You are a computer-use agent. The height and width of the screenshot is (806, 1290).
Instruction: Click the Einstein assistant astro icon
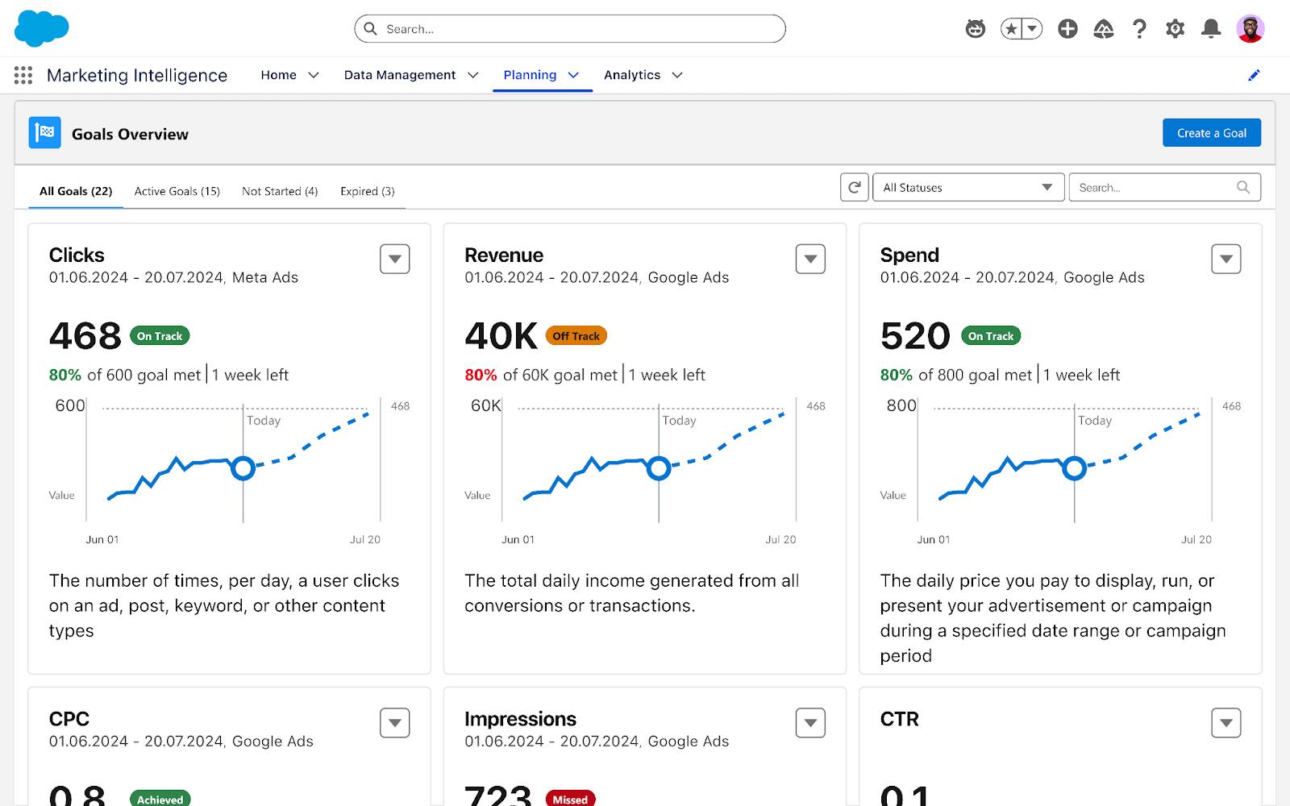click(976, 29)
